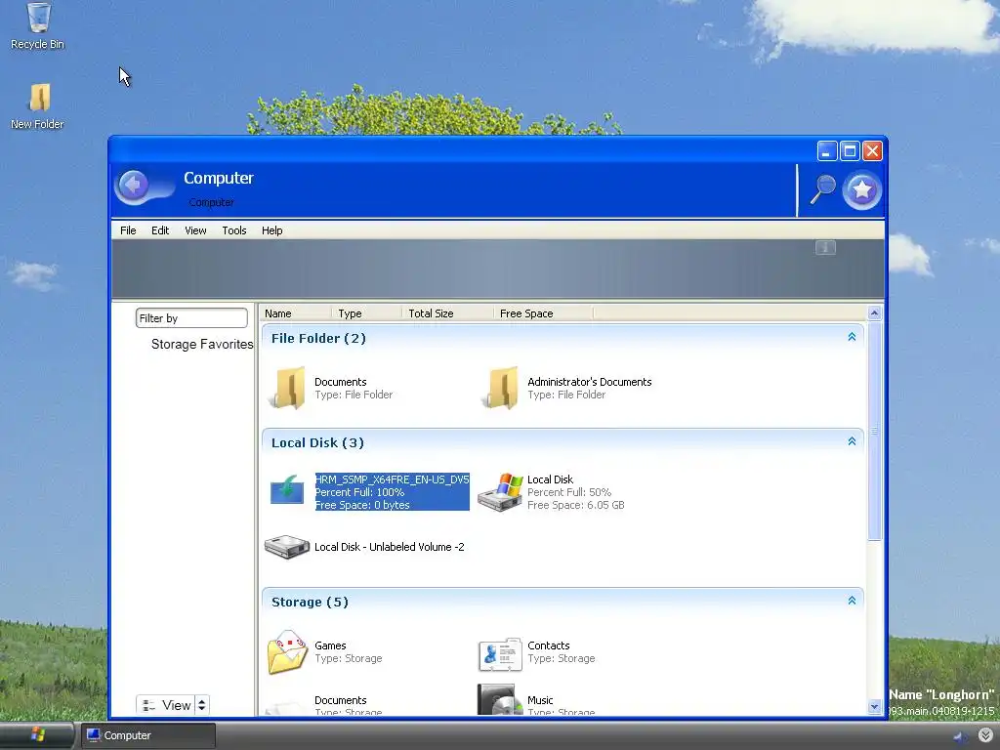This screenshot has width=1000, height=750.
Task: Click the round arrow icon in the tray corner
Action: pyautogui.click(x=985, y=735)
